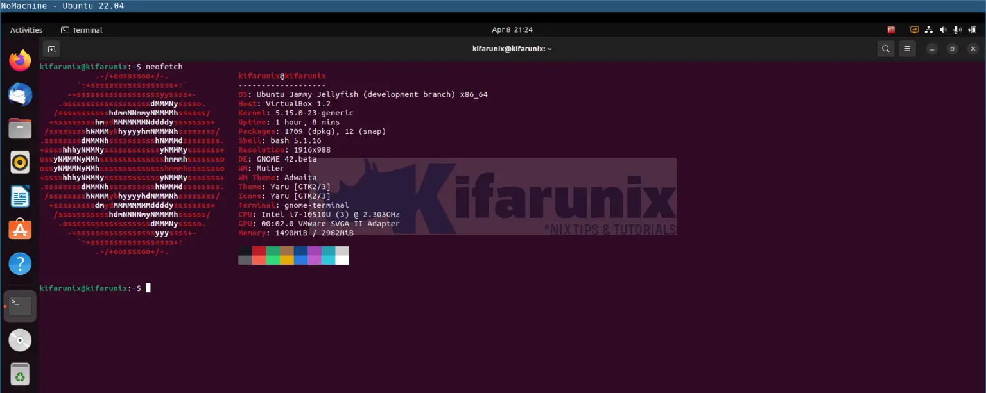Toggle the wired network status icon
The height and width of the screenshot is (393, 986).
(x=929, y=29)
